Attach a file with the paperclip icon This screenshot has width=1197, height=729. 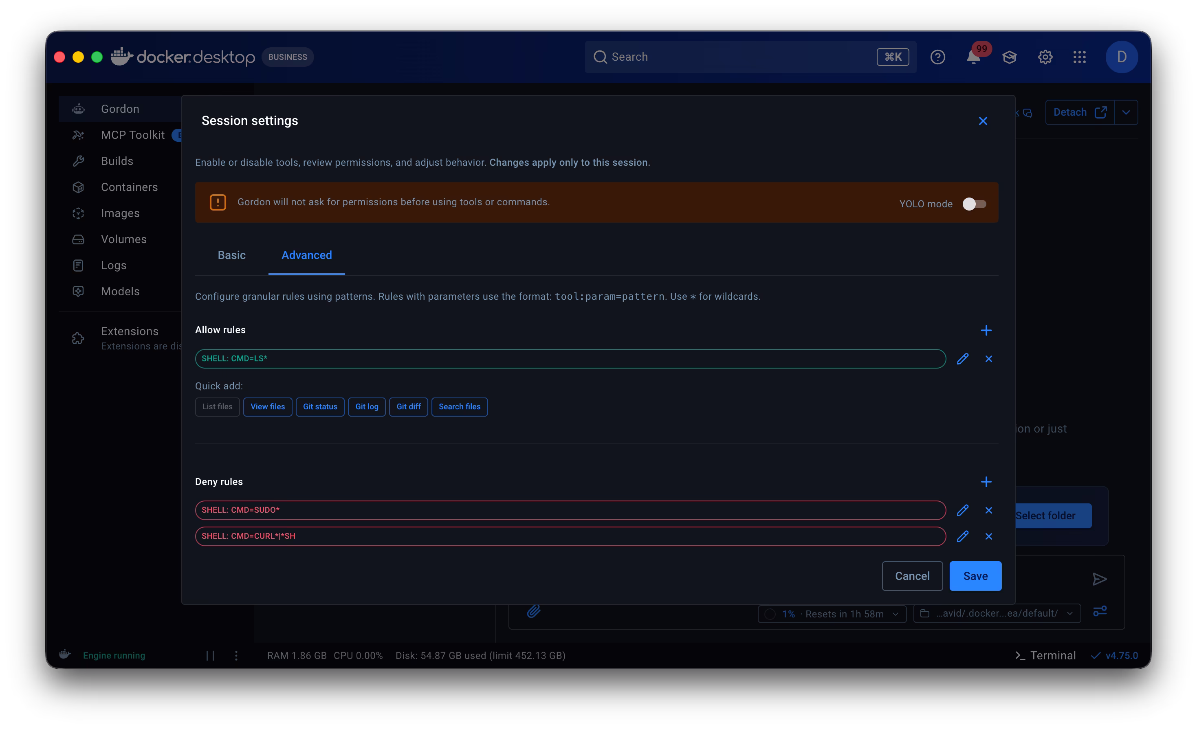pos(533,610)
